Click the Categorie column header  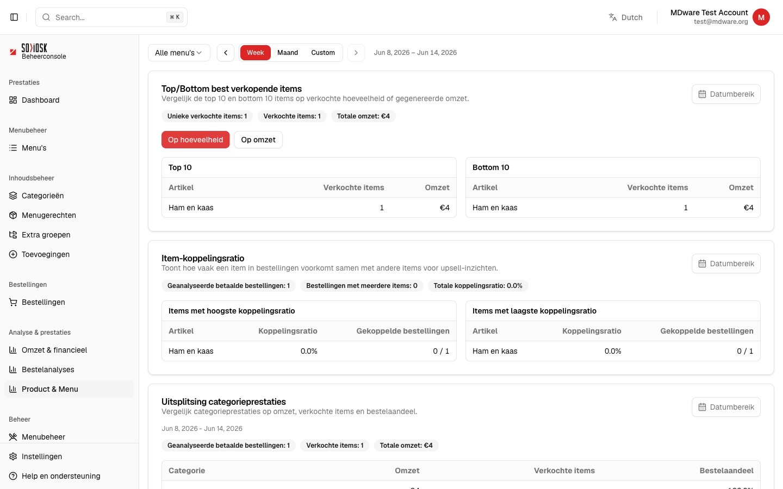click(x=187, y=471)
